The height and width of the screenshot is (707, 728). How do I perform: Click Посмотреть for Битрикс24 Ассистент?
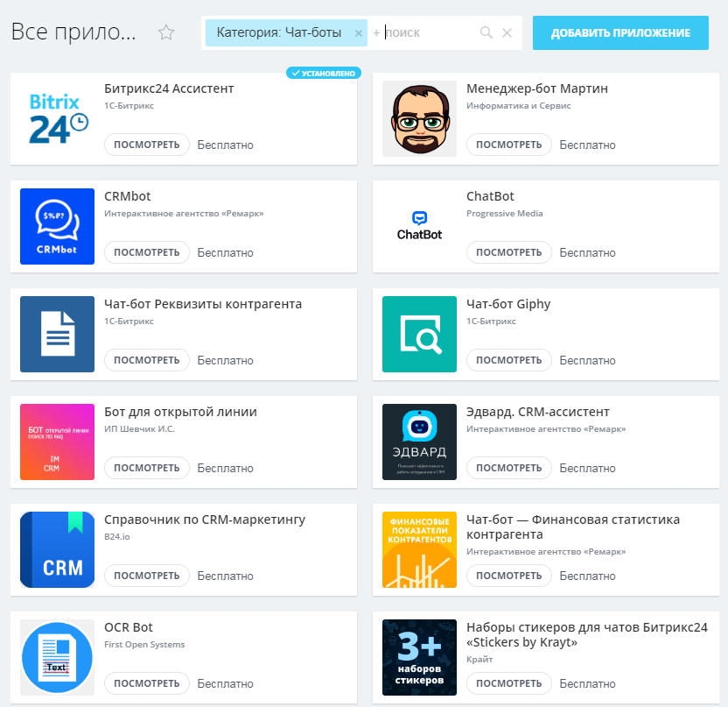tap(147, 145)
